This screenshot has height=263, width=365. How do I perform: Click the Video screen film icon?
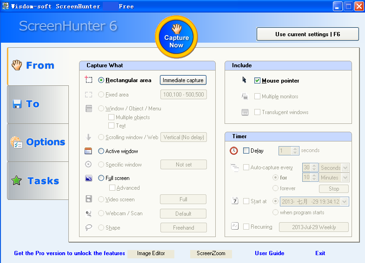[x=89, y=199]
